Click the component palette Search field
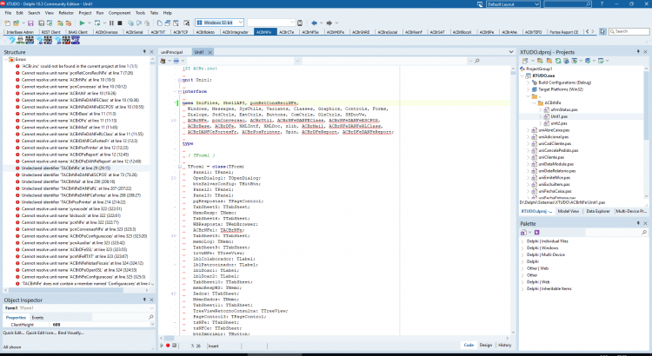Screen dimensions: 652x356 tap(629, 31)
